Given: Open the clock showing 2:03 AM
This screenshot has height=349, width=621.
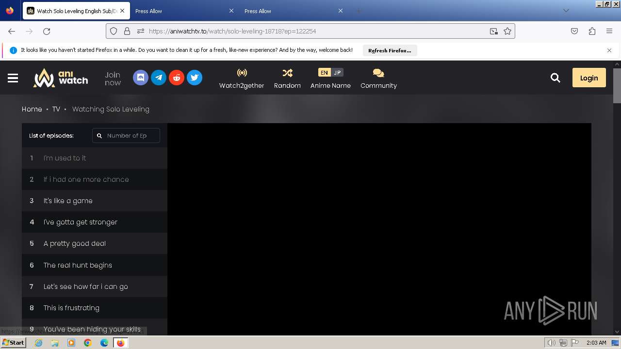Looking at the screenshot, I should click(596, 343).
